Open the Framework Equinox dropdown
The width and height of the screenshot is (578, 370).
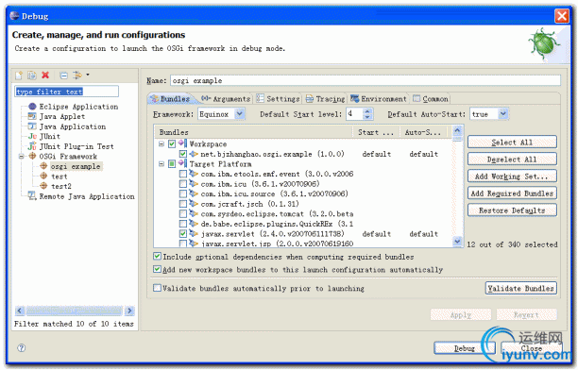(x=240, y=114)
